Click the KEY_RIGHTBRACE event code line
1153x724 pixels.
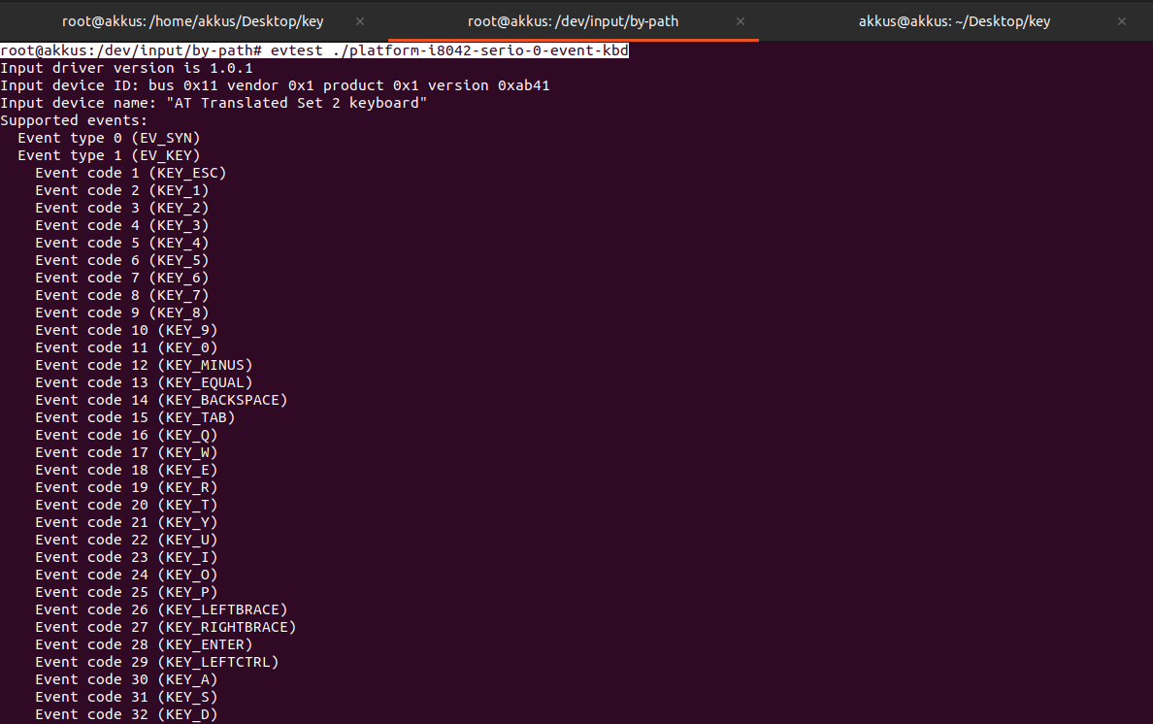(x=165, y=627)
